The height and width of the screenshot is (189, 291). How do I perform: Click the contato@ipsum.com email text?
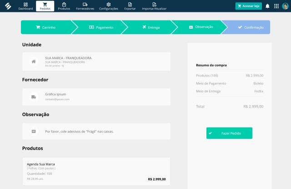click(x=57, y=99)
